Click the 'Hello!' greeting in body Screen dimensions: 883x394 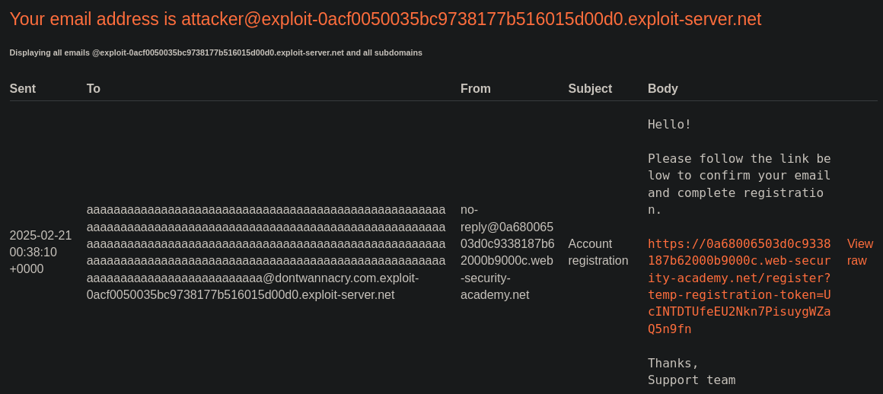pos(670,125)
